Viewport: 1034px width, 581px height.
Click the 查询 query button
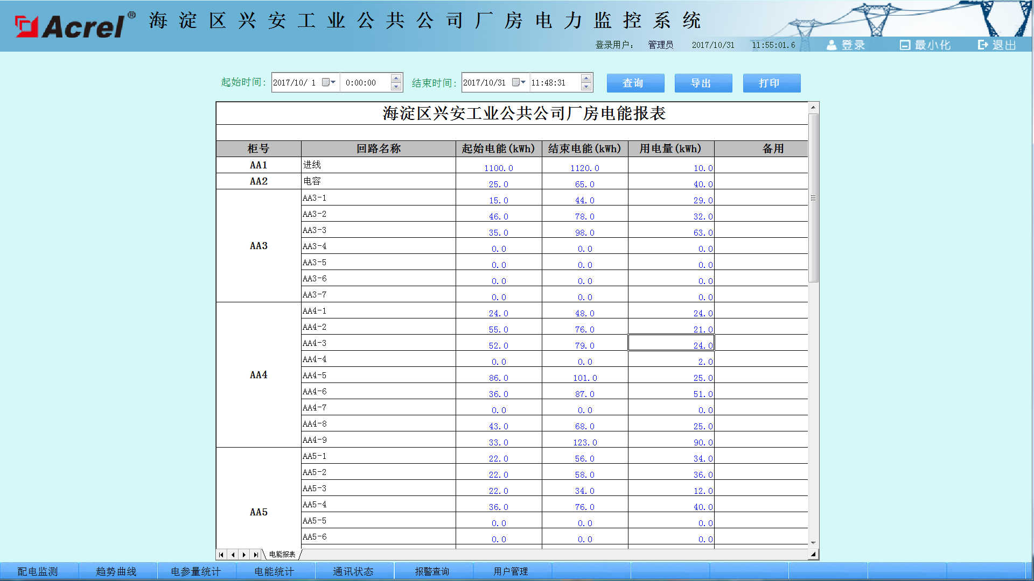pyautogui.click(x=635, y=83)
